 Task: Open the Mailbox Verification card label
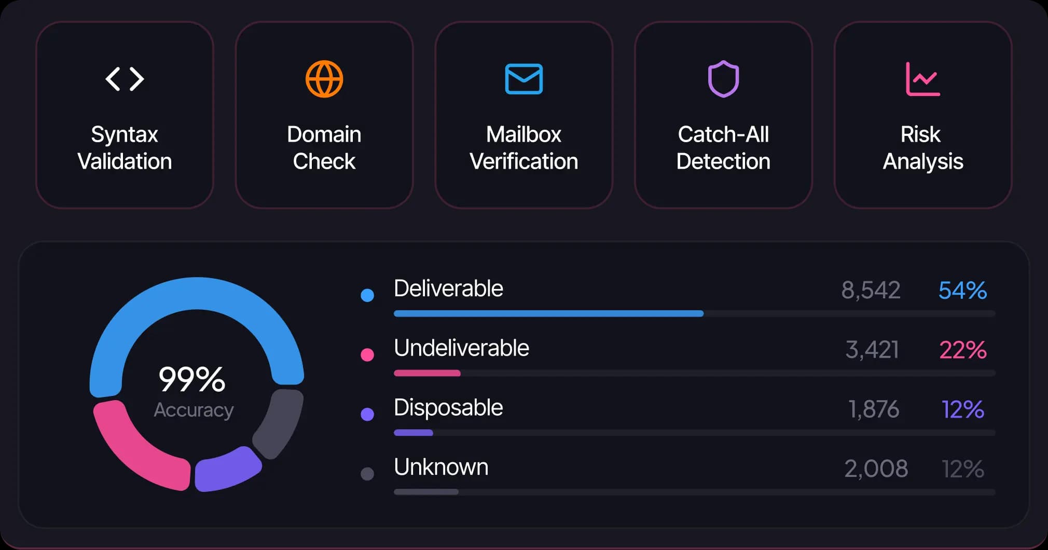(524, 148)
